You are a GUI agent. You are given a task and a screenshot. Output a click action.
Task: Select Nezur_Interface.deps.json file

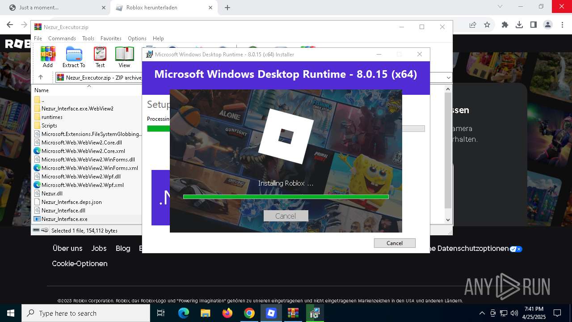71,202
